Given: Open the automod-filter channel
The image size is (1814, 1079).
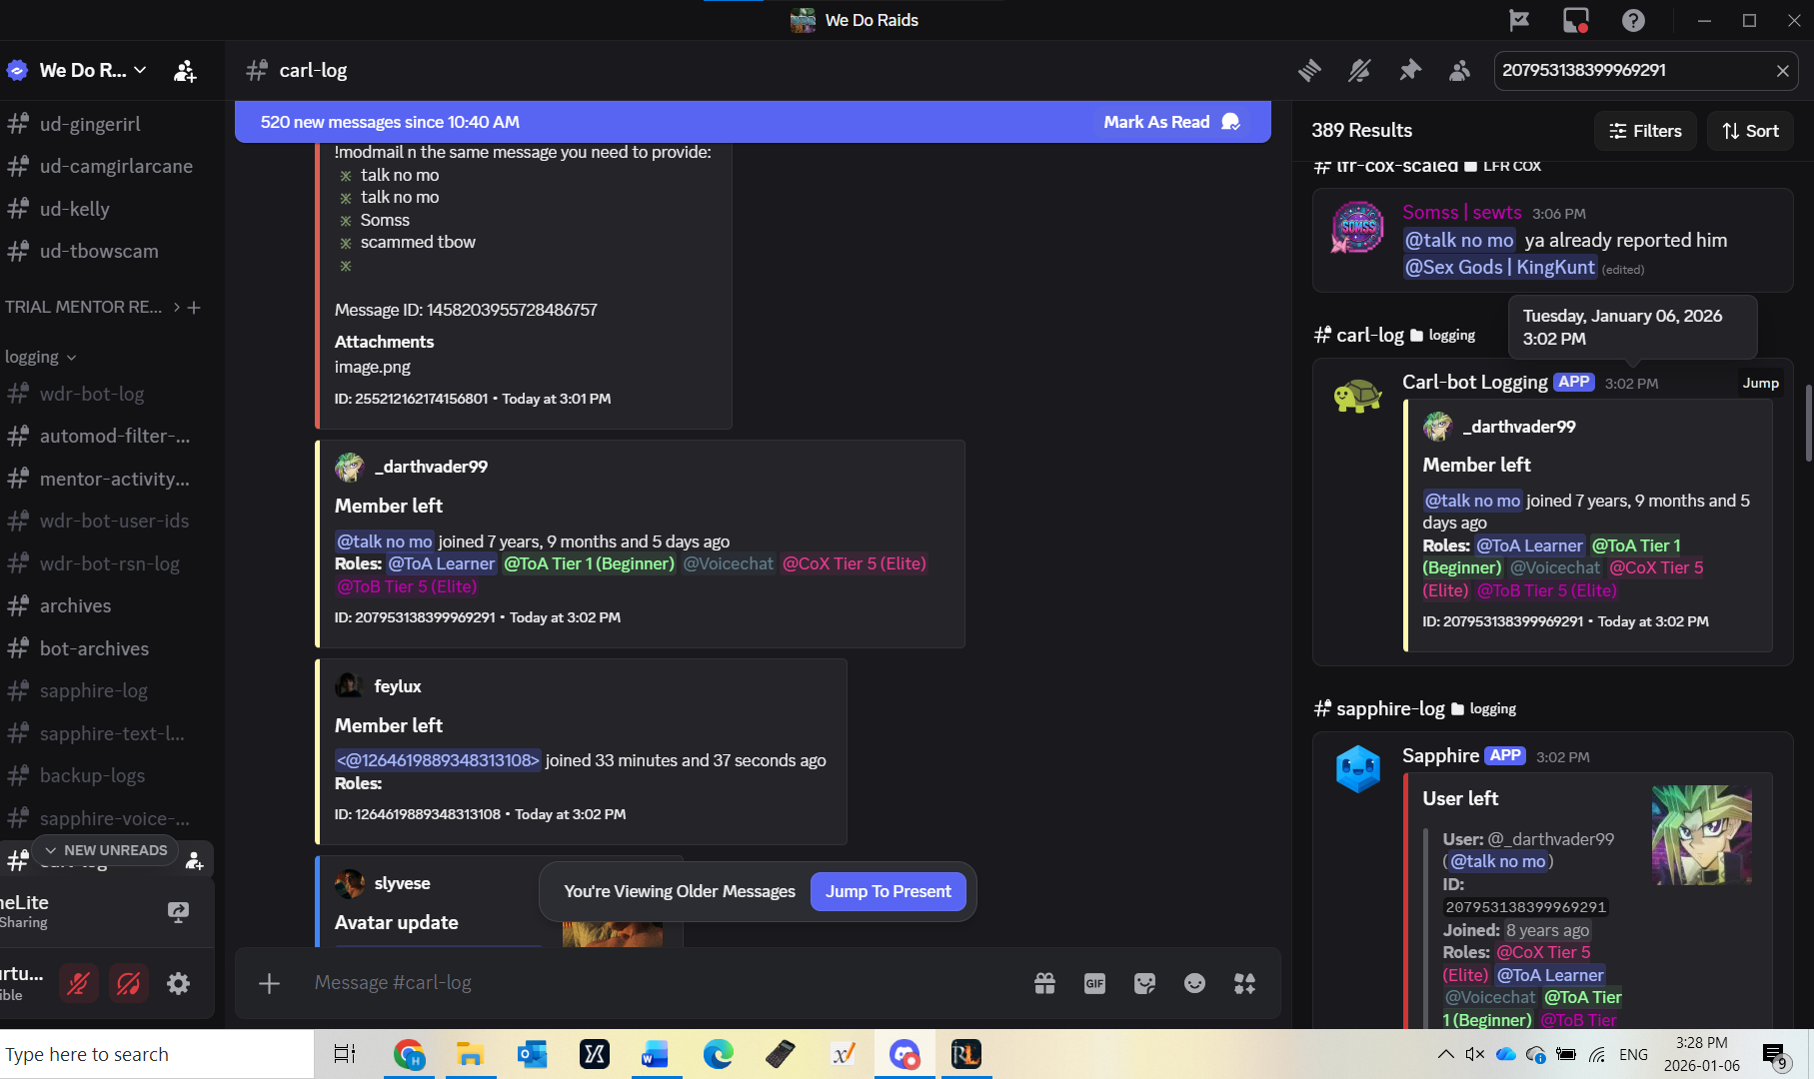Looking at the screenshot, I should [x=114, y=436].
